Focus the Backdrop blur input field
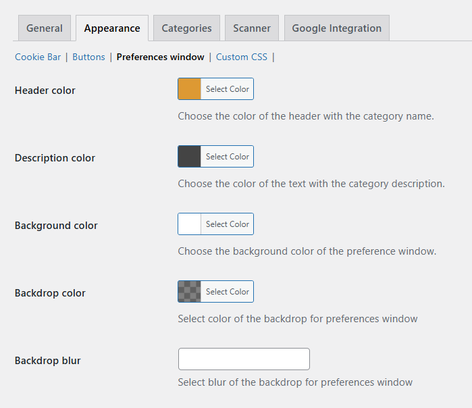This screenshot has height=408, width=472. pyautogui.click(x=244, y=359)
